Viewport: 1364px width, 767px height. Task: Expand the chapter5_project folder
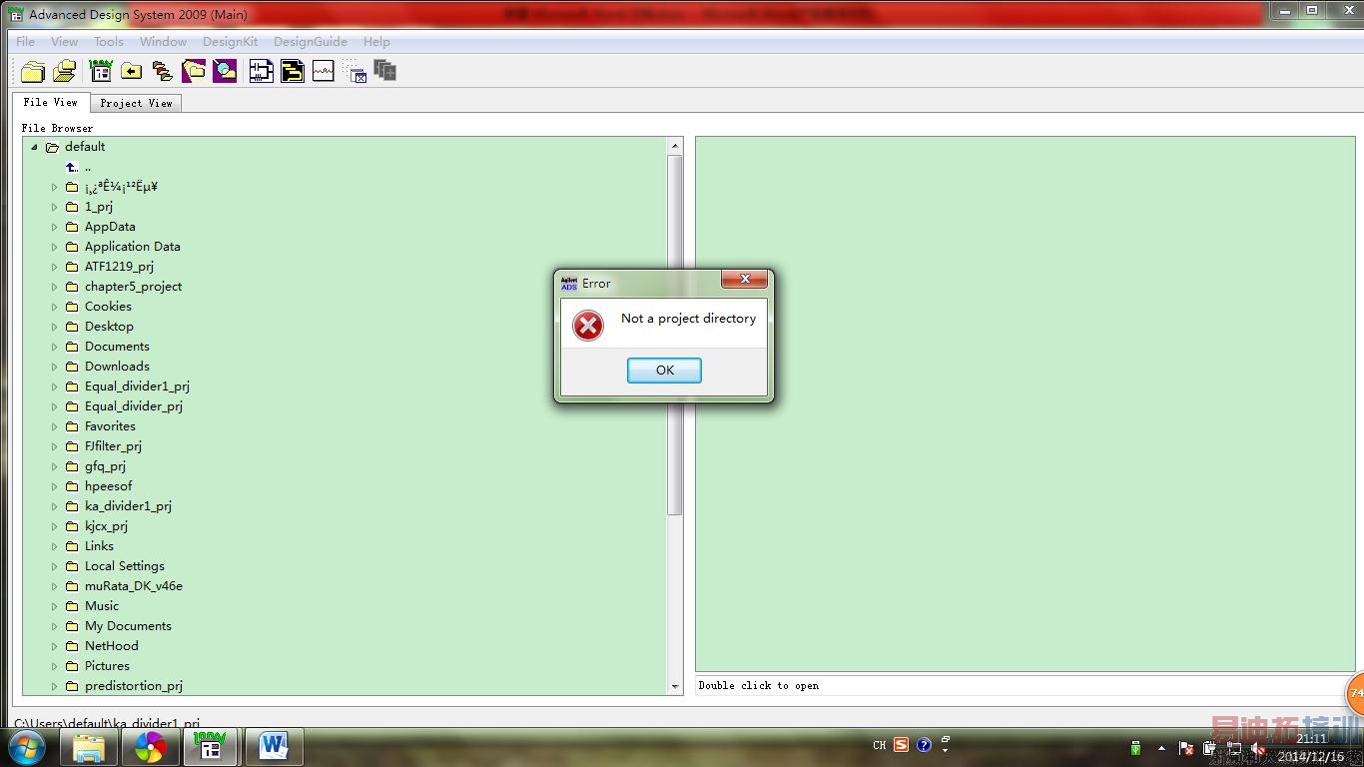pyautogui.click(x=55, y=287)
